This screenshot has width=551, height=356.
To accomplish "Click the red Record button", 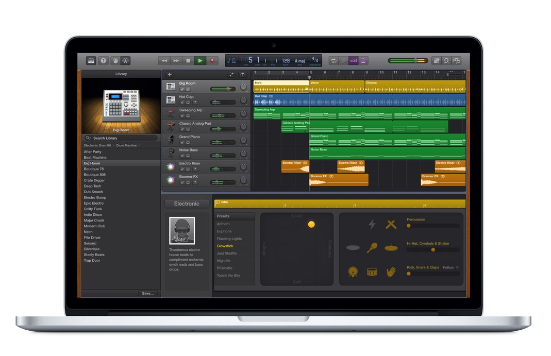I will coord(212,61).
